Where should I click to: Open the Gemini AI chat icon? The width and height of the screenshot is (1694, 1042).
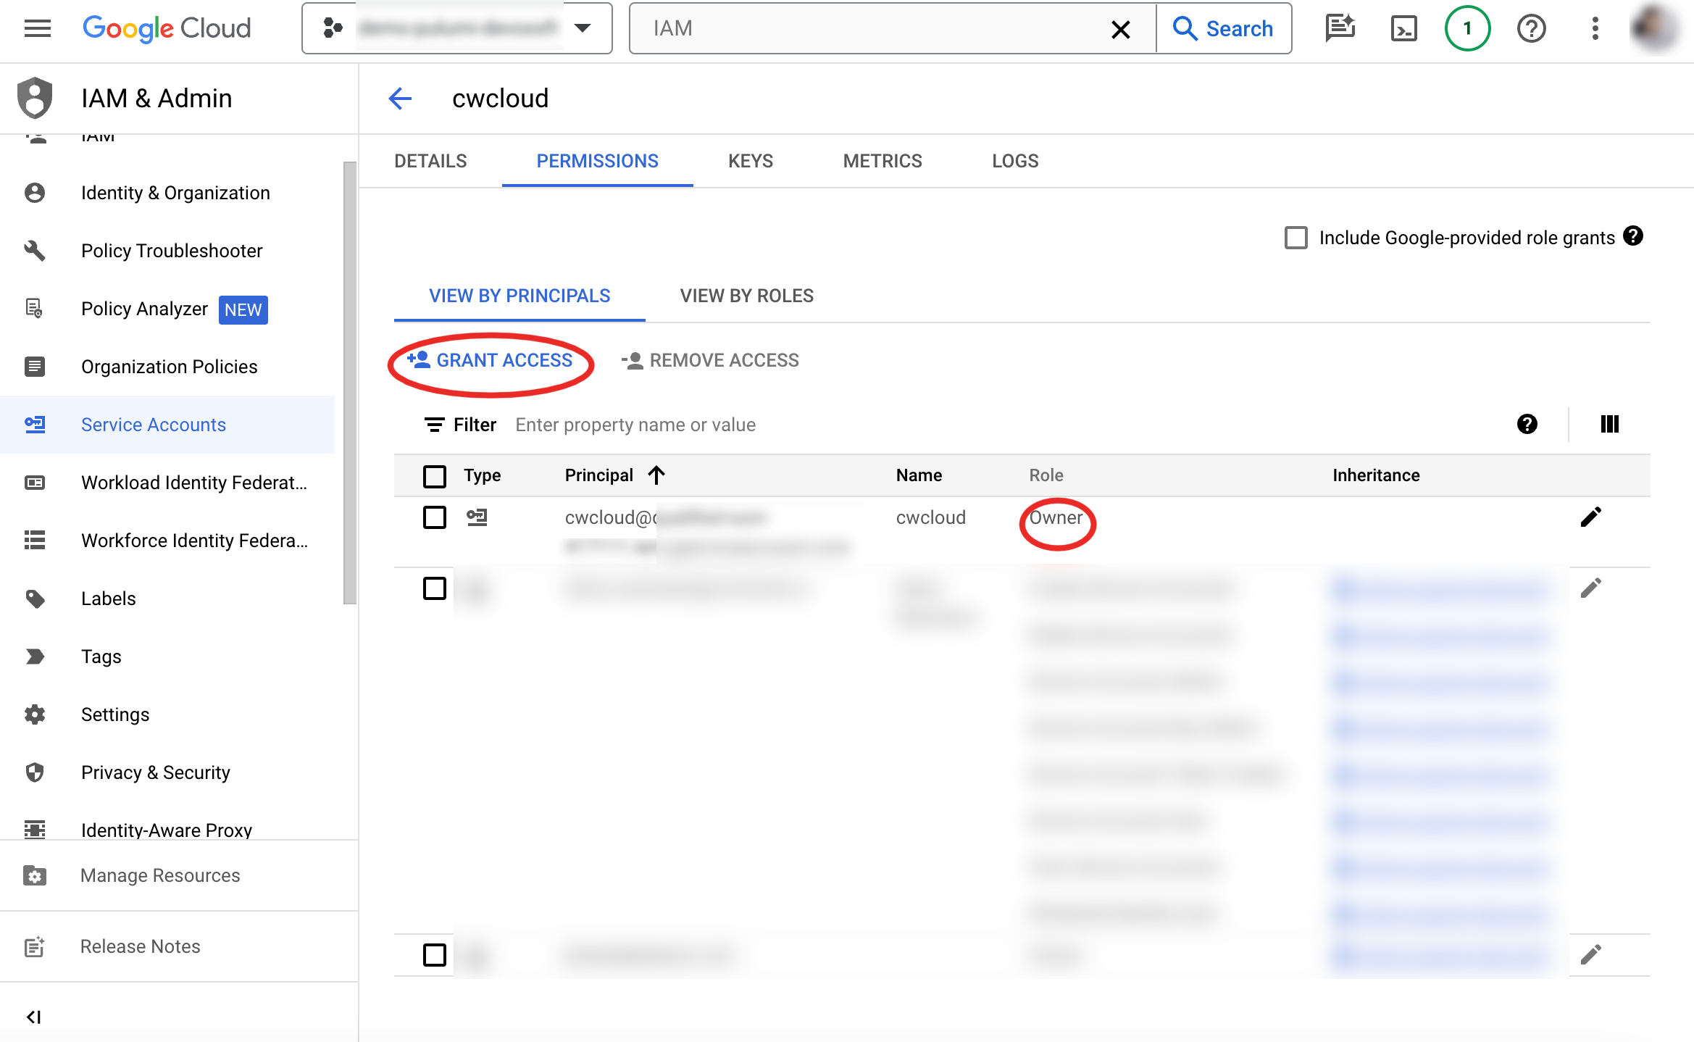click(x=1340, y=28)
